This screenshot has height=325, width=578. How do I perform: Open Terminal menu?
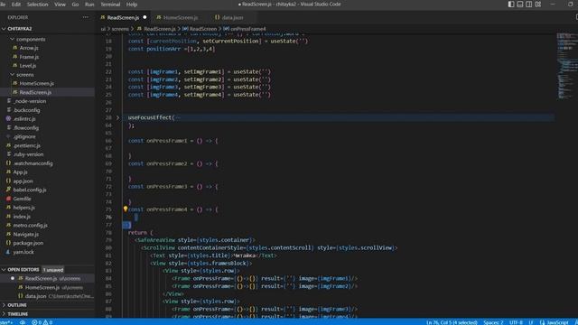(110, 5)
